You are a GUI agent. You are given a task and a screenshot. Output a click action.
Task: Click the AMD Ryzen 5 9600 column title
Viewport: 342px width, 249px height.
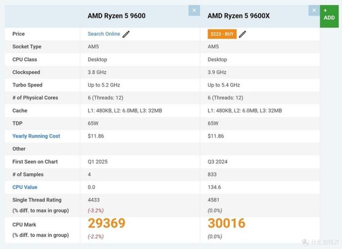pyautogui.click(x=116, y=16)
